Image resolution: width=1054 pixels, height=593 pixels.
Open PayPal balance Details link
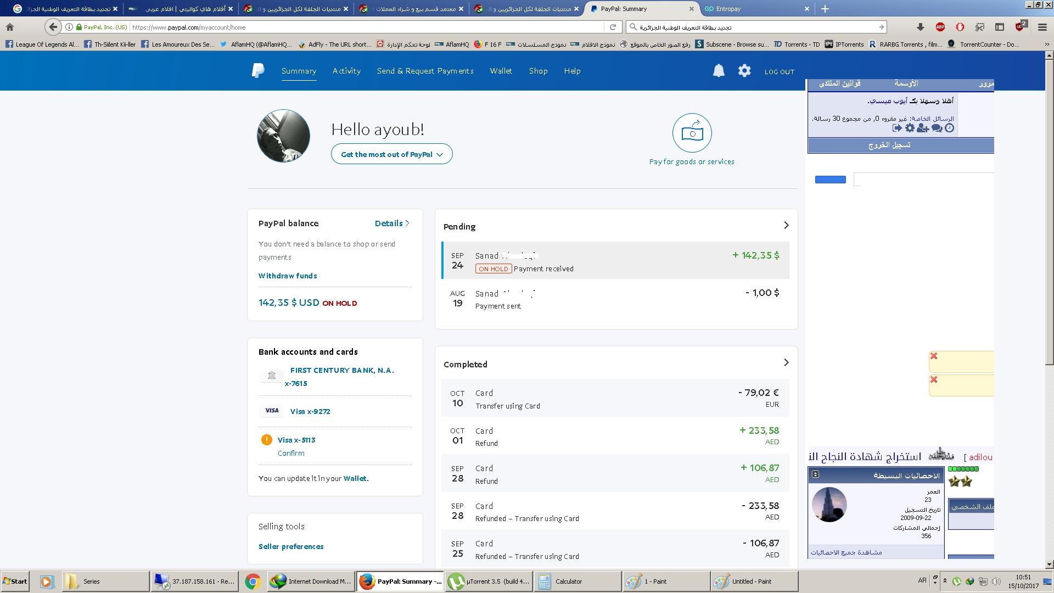point(392,223)
